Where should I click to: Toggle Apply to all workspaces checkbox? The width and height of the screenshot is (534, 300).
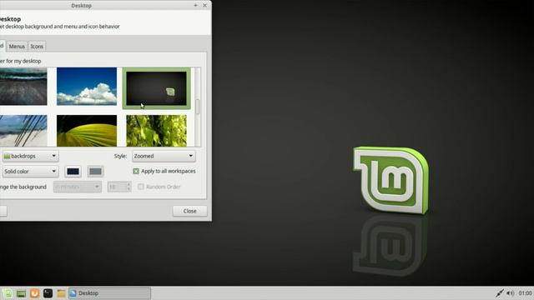tap(136, 171)
